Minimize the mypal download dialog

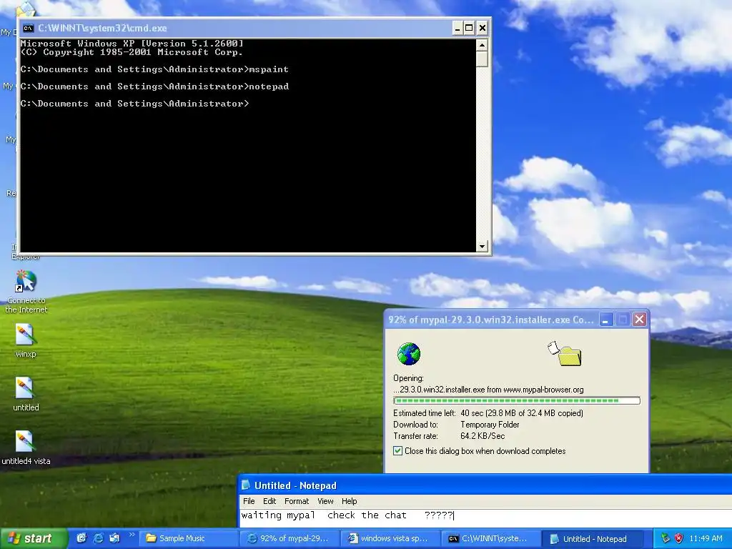pyautogui.click(x=606, y=320)
